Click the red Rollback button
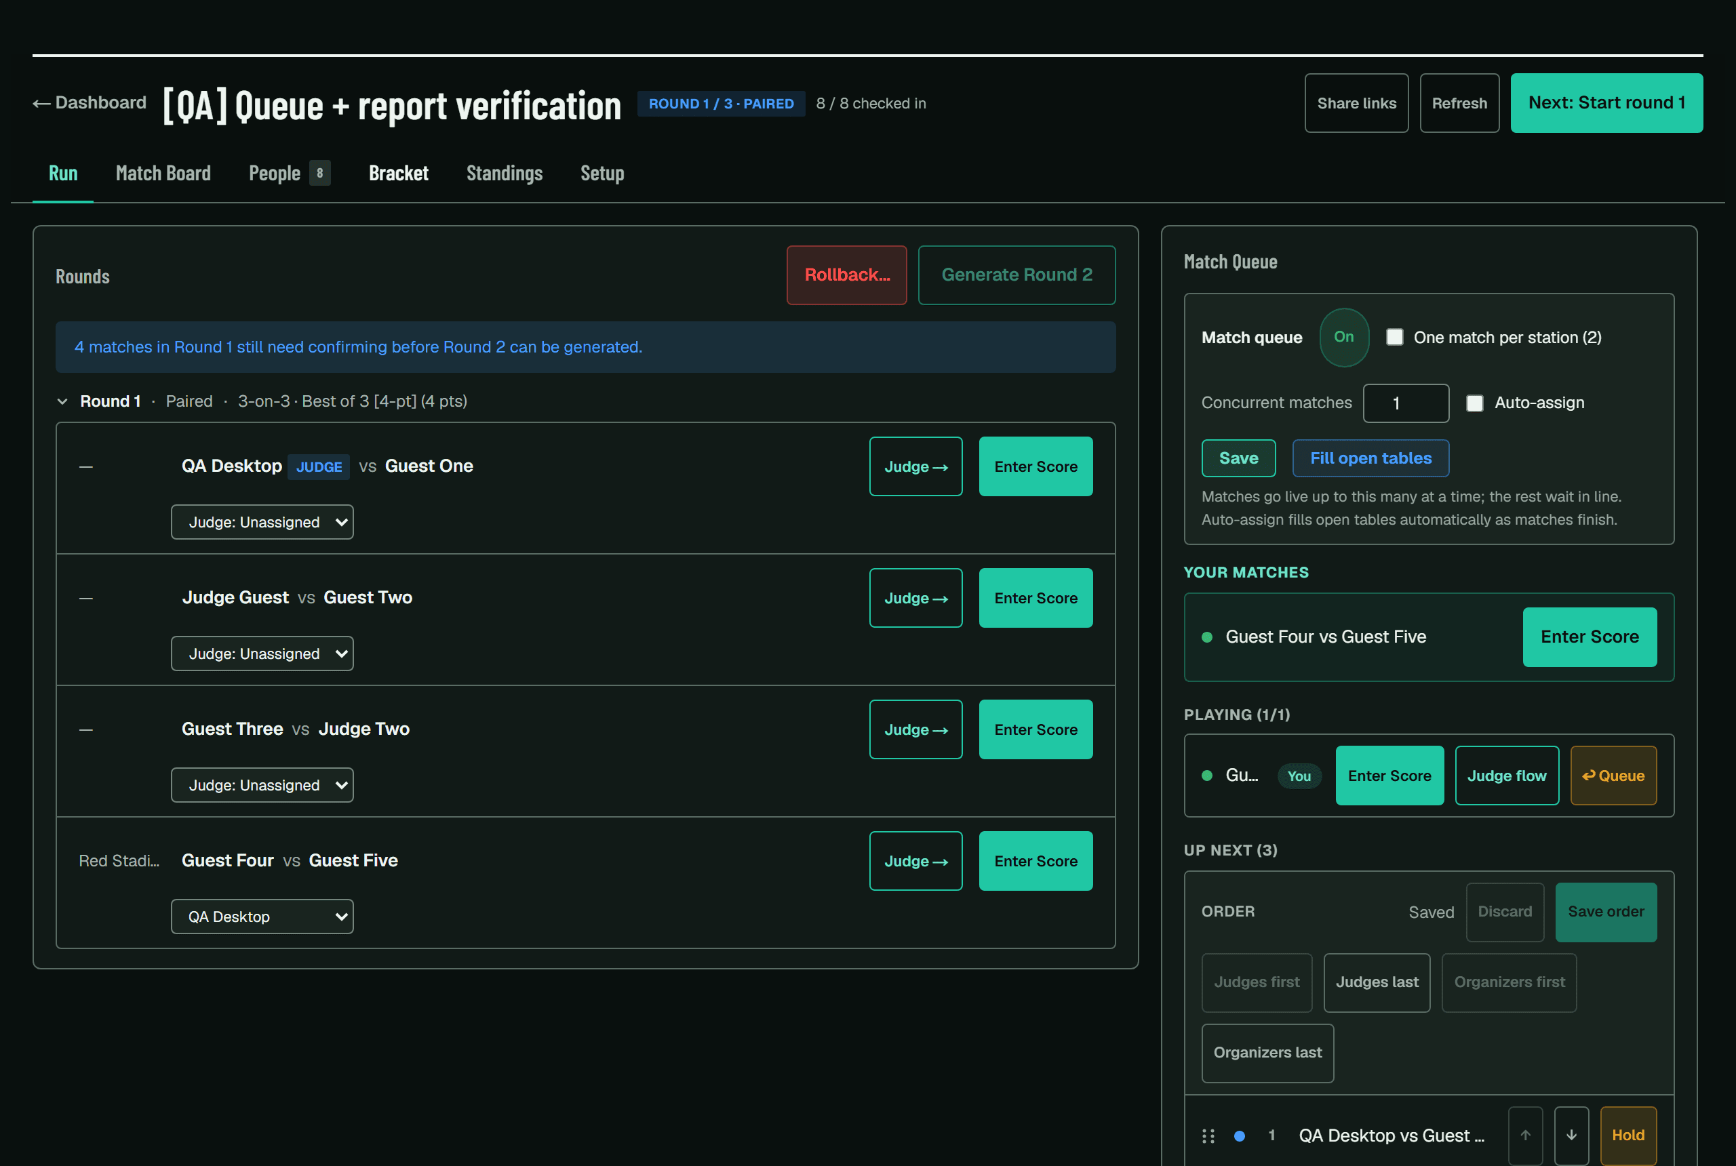The image size is (1736, 1166). pyautogui.click(x=846, y=275)
